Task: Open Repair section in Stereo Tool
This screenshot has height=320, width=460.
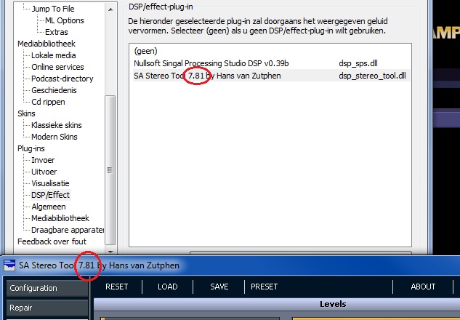Action: click(x=47, y=308)
